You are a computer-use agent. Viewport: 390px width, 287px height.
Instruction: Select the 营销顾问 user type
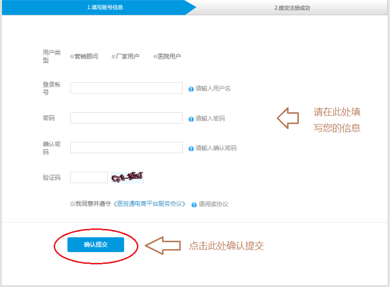pos(72,57)
